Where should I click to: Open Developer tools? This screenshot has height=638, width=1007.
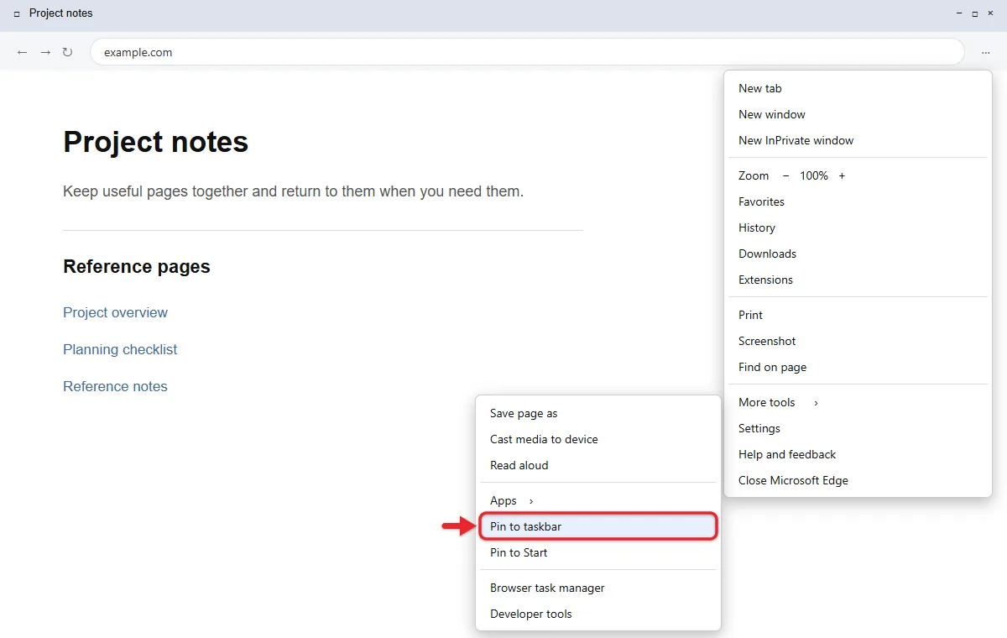pyautogui.click(x=598, y=614)
